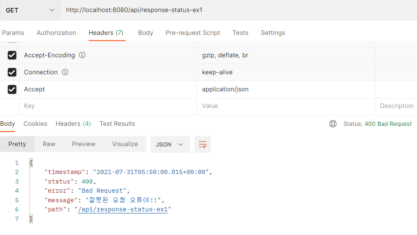Image resolution: width=417 pixels, height=235 pixels.
Task: Follow the /api/response-status-ex1 path link
Action: tap(123, 209)
